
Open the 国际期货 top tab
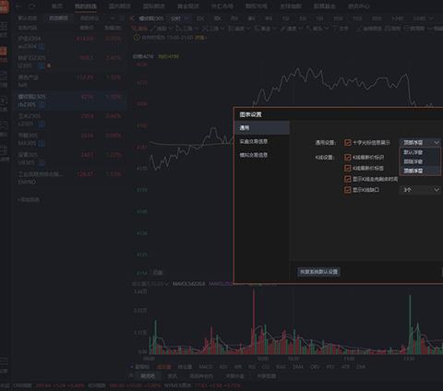point(154,6)
